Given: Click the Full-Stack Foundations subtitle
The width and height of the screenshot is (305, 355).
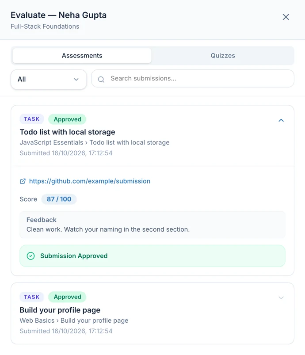Looking at the screenshot, I should [x=45, y=27].
